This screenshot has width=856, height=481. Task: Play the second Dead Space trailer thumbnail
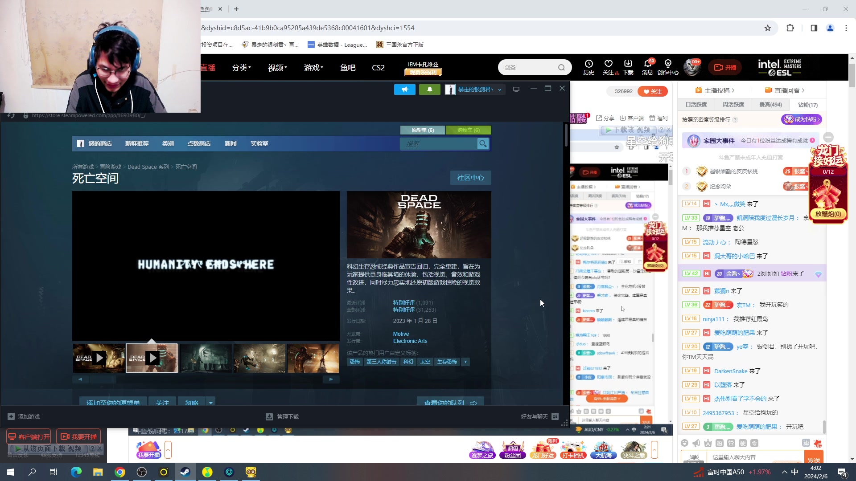point(152,358)
